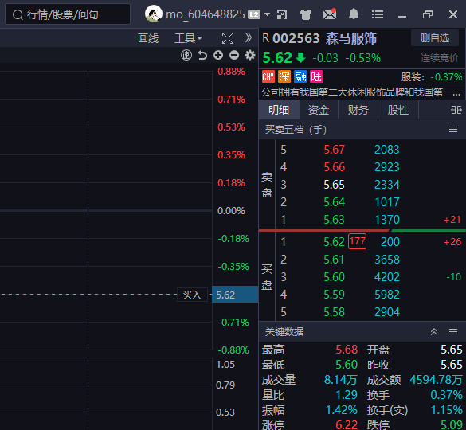466x430 pixels.
Task: Click the 最低 value 5.60
Action: (x=347, y=365)
